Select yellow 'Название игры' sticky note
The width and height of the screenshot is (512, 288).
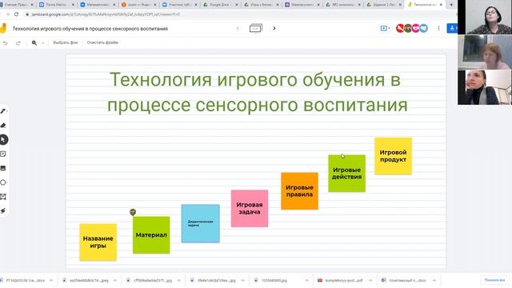click(x=98, y=242)
